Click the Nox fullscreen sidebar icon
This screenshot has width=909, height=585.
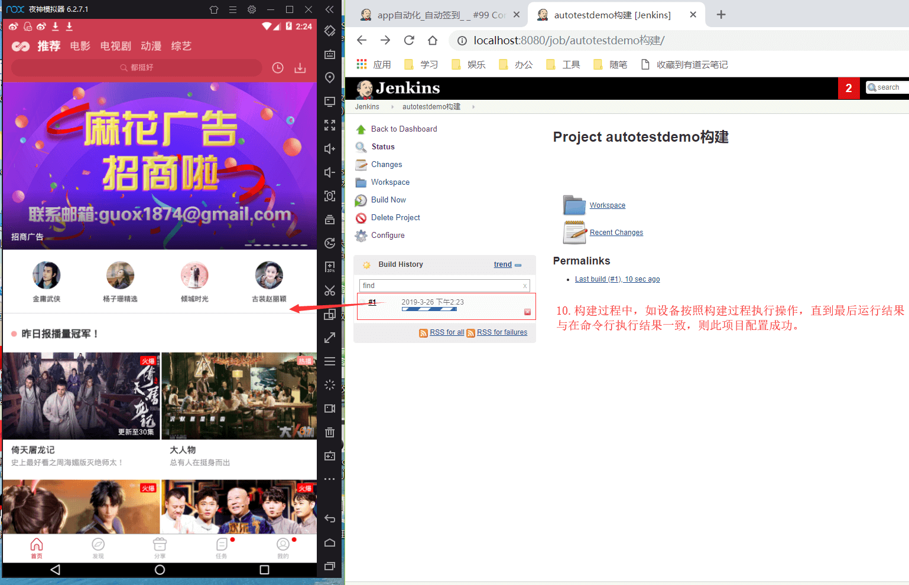330,125
